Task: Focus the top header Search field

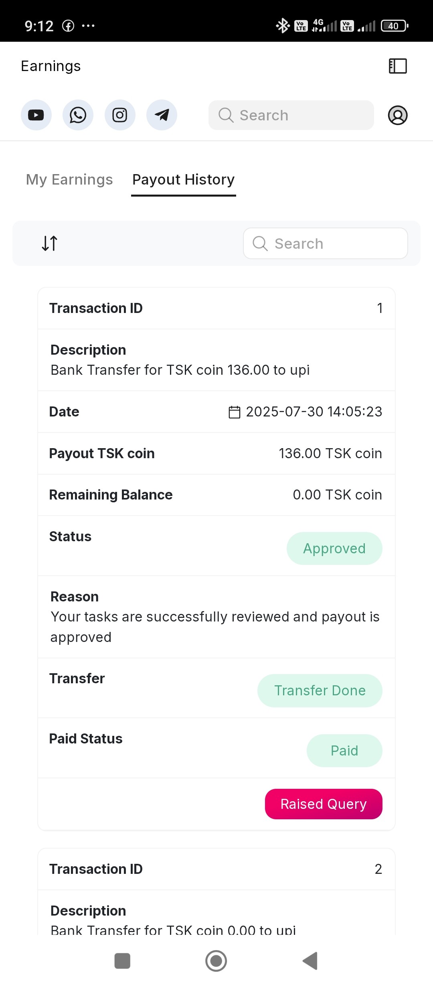Action: [x=291, y=115]
